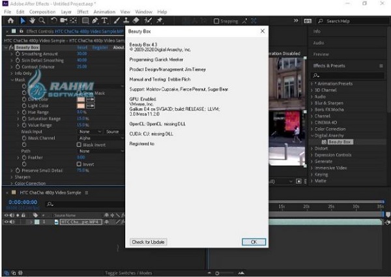Select the Zoom magnifier tool

[x=42, y=21]
